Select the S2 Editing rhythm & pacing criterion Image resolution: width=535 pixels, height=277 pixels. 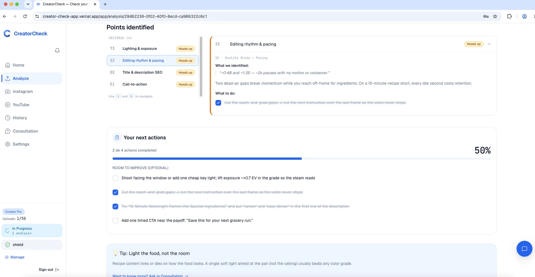pos(153,61)
